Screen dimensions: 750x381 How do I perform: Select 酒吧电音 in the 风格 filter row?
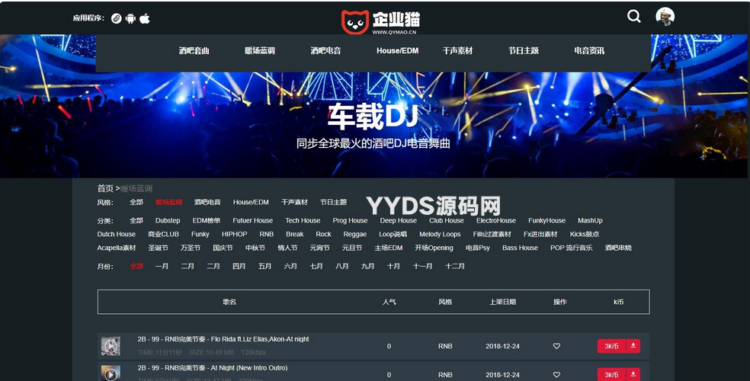207,202
